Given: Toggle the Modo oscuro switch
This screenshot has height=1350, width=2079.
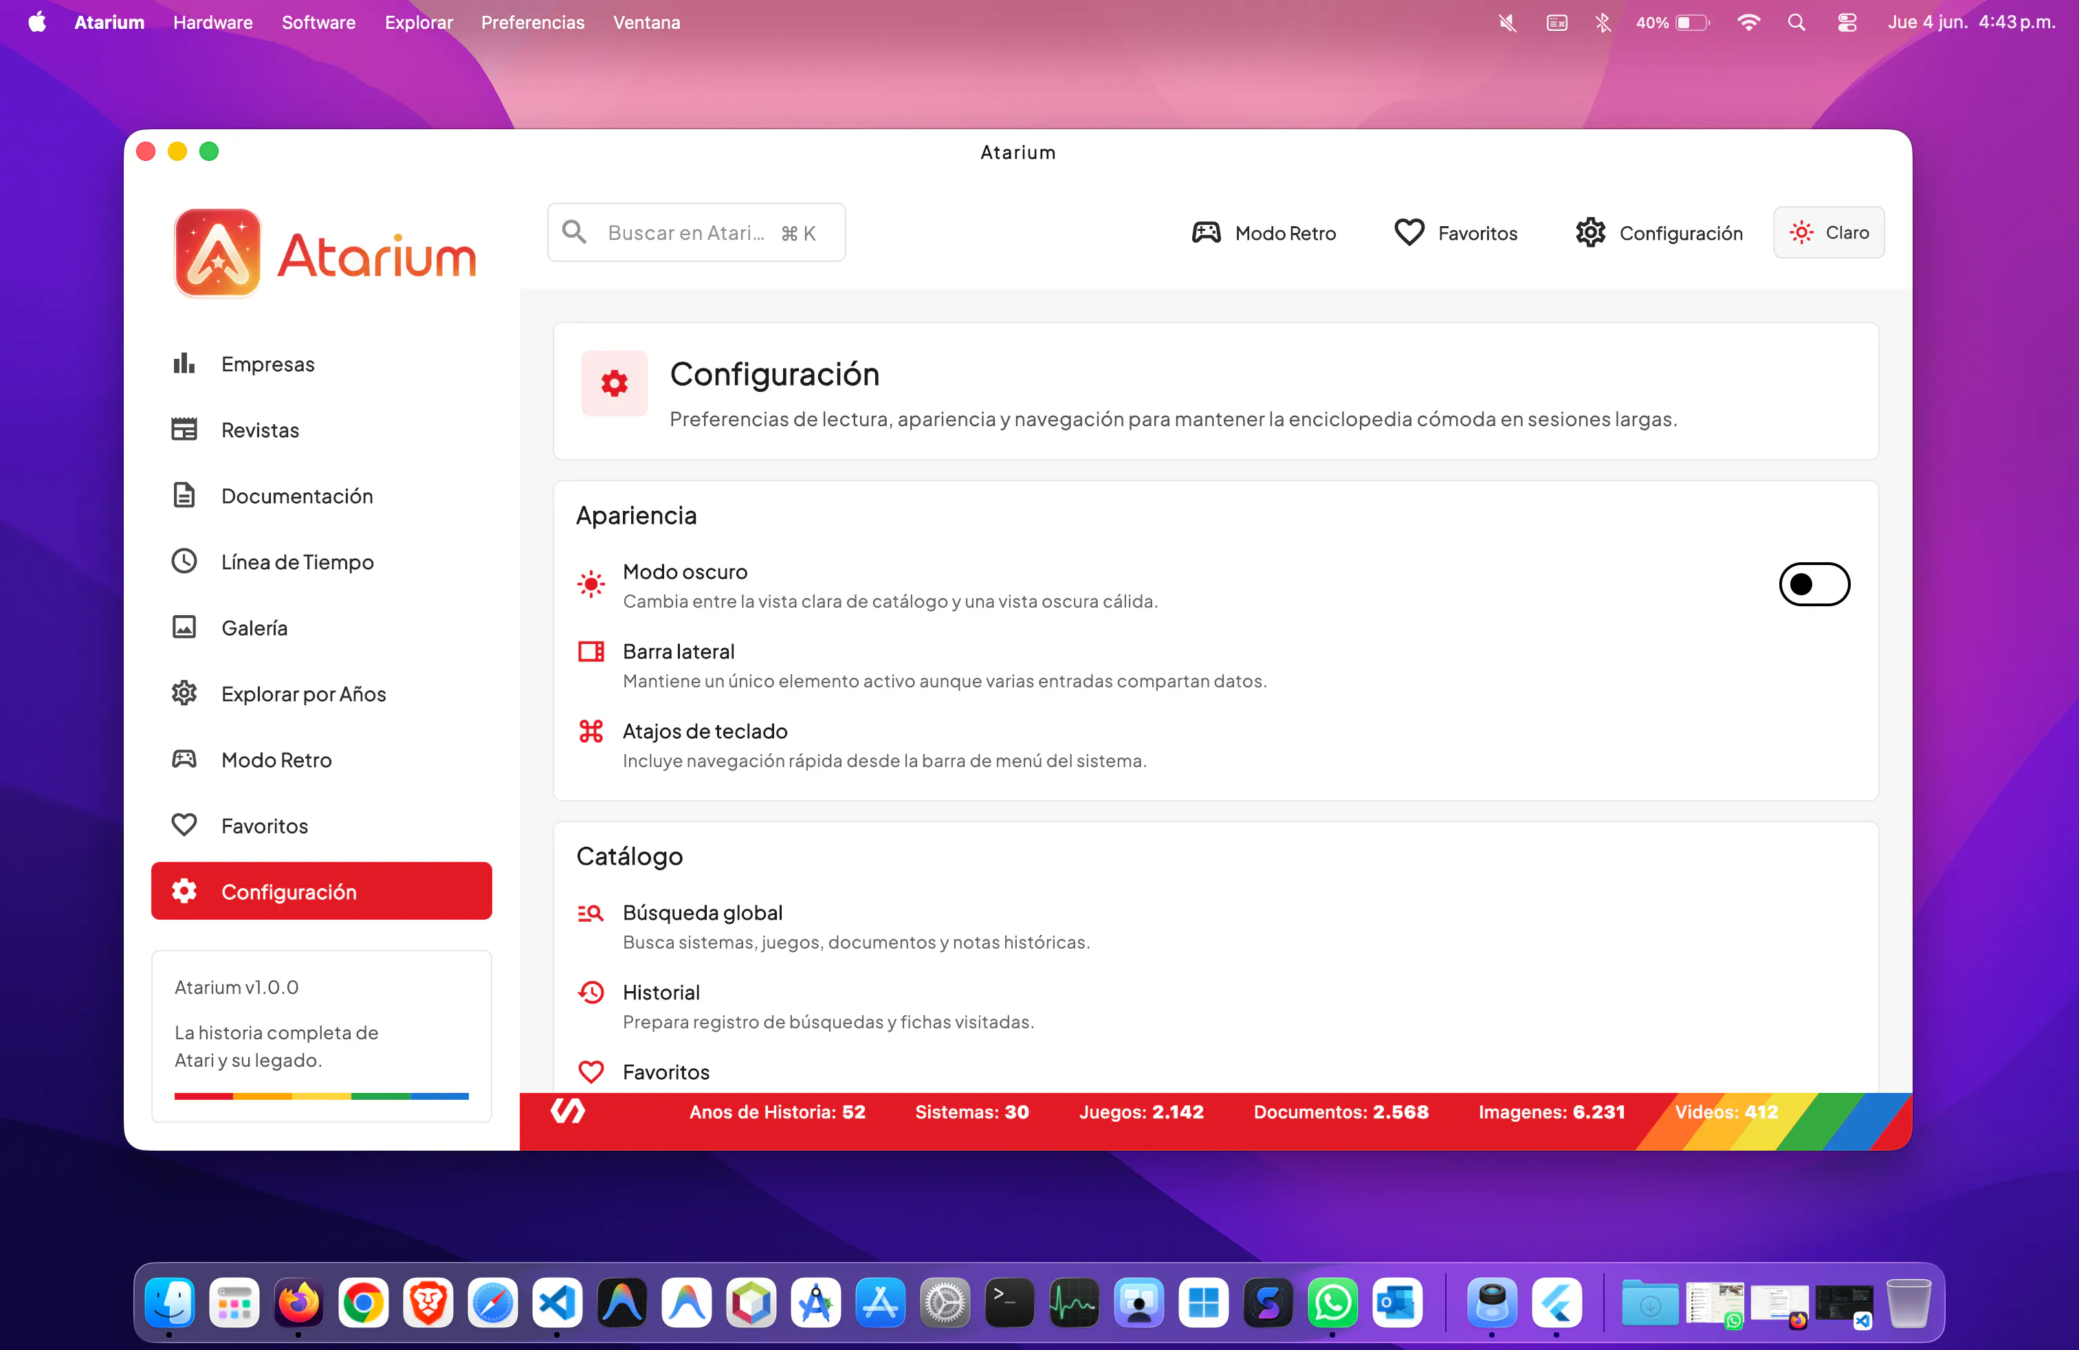Looking at the screenshot, I should (1814, 584).
